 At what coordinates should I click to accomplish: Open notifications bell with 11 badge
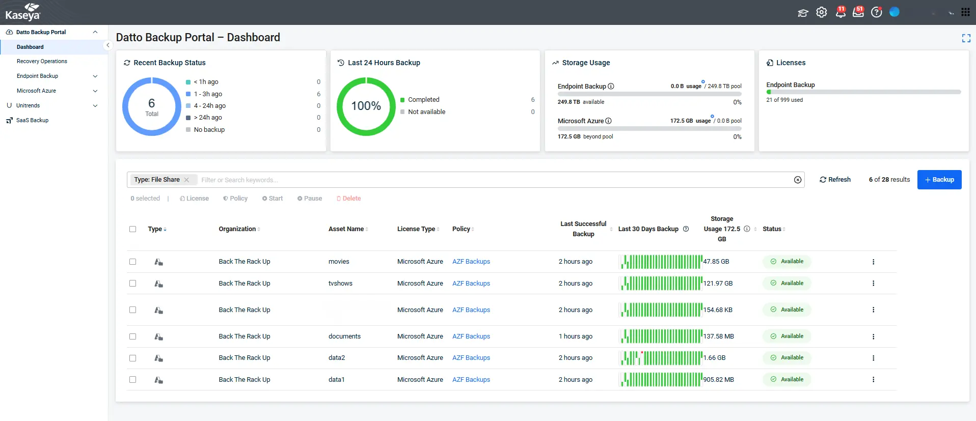coord(841,12)
